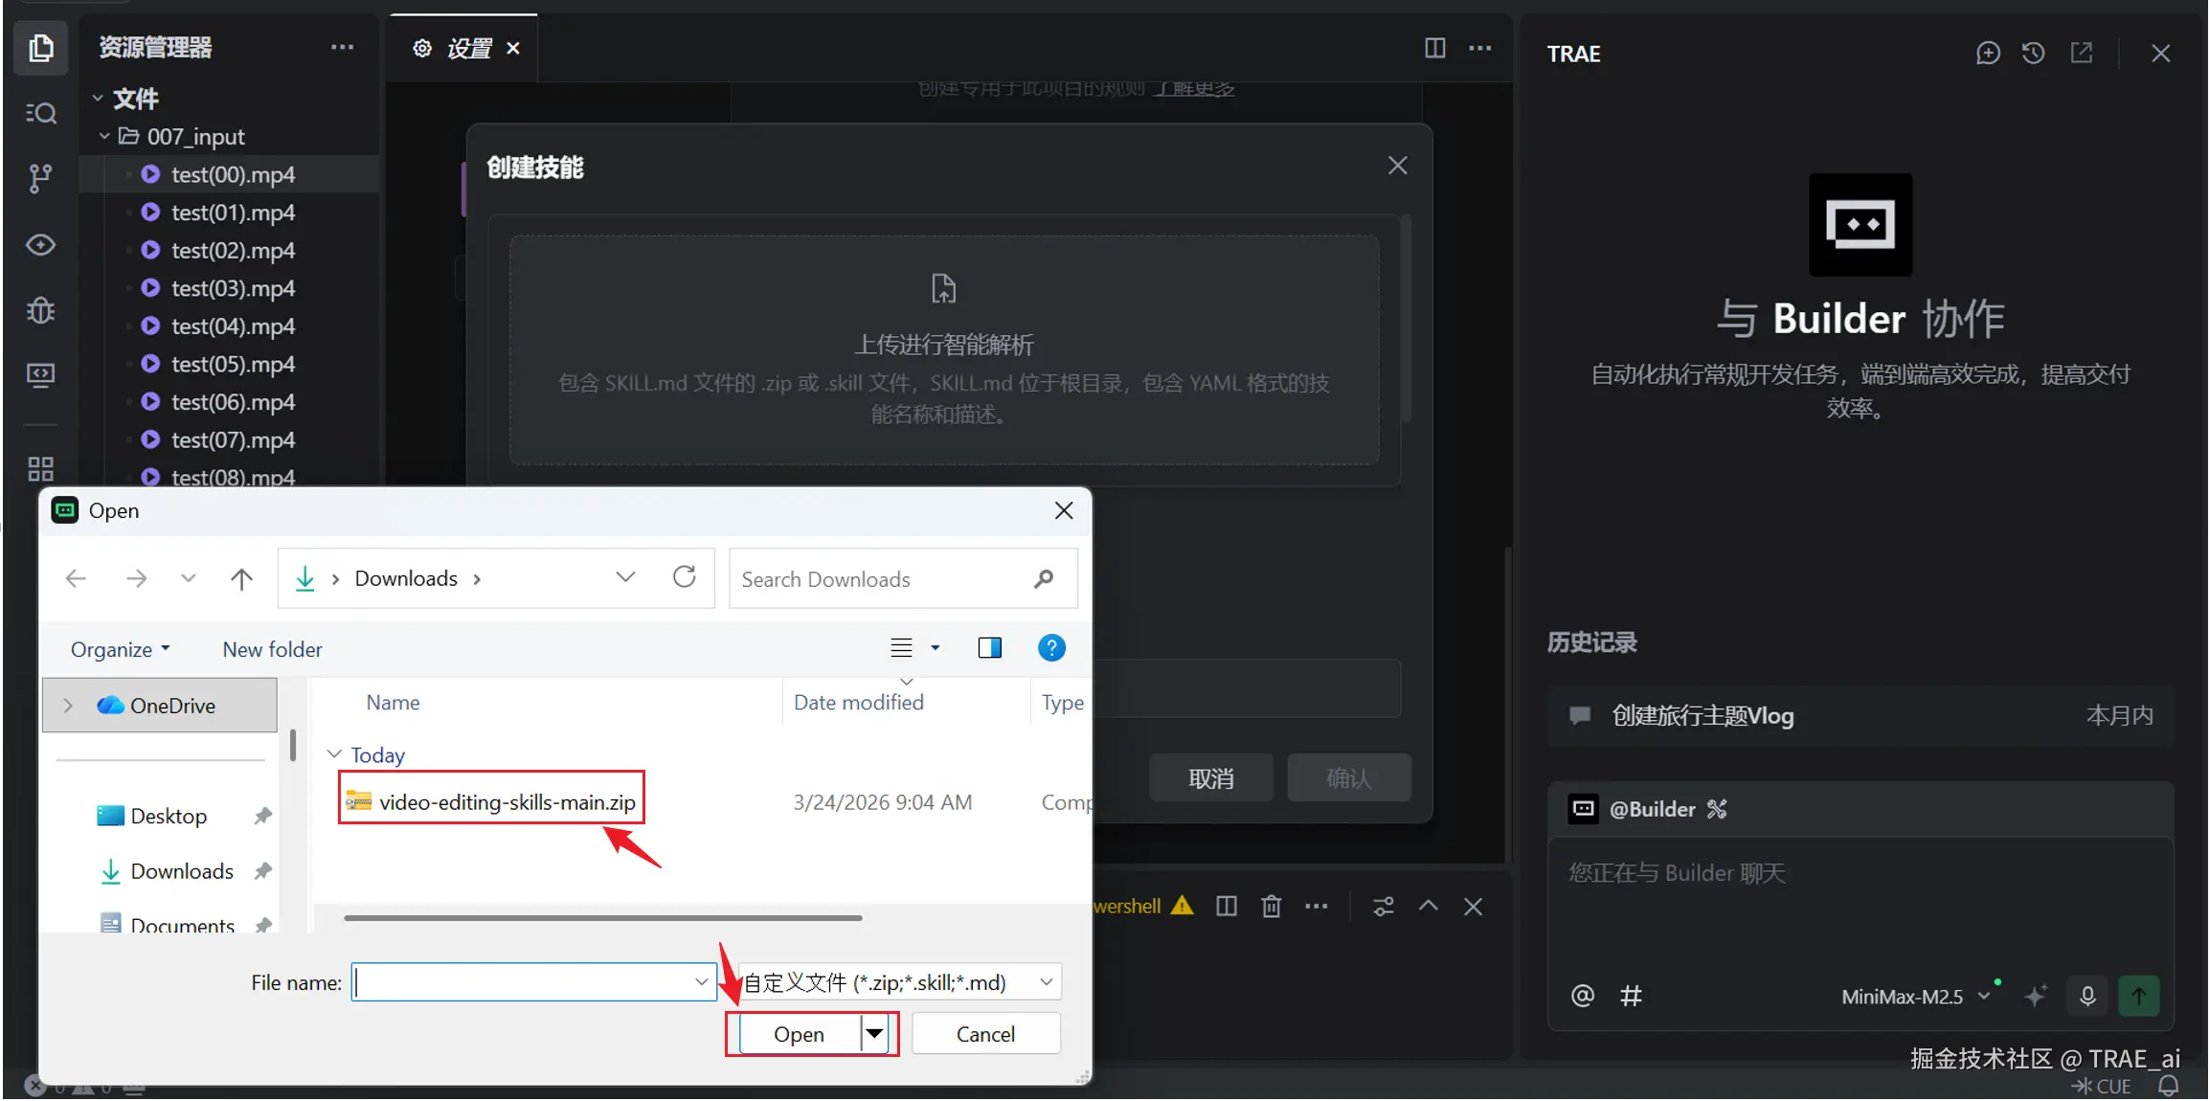This screenshot has height=1101, width=2210.
Task: Select video-editing-skills-main.zip file
Action: pos(507,802)
